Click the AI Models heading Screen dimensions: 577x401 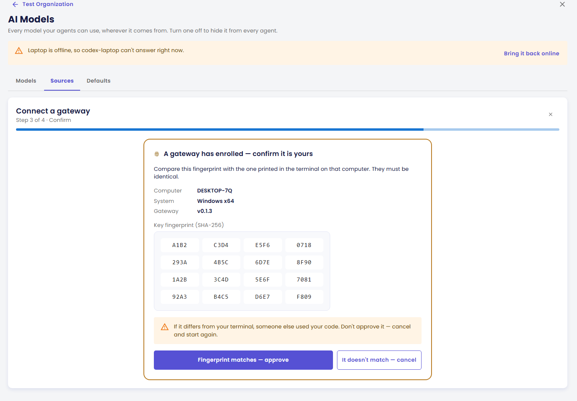[x=31, y=19]
